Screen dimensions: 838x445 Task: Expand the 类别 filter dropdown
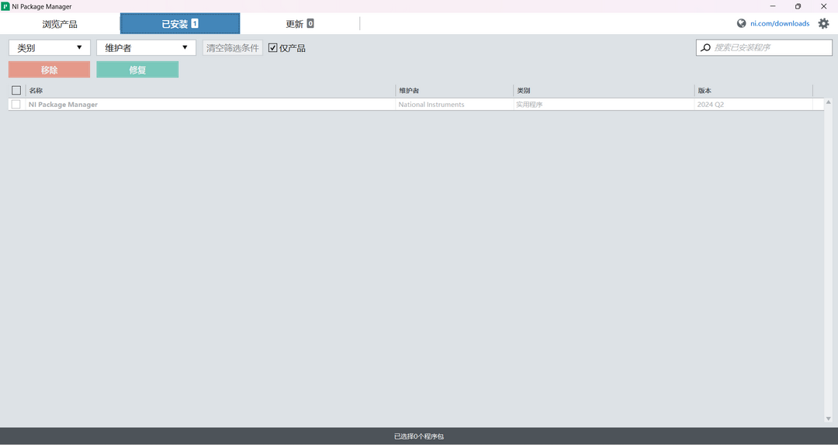[x=50, y=48]
